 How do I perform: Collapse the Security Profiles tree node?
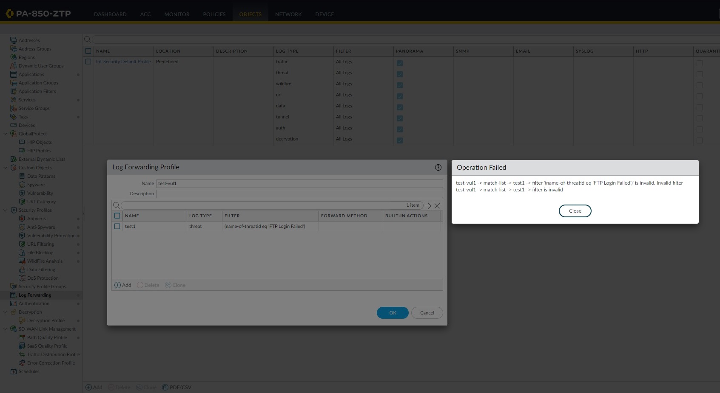(6, 210)
